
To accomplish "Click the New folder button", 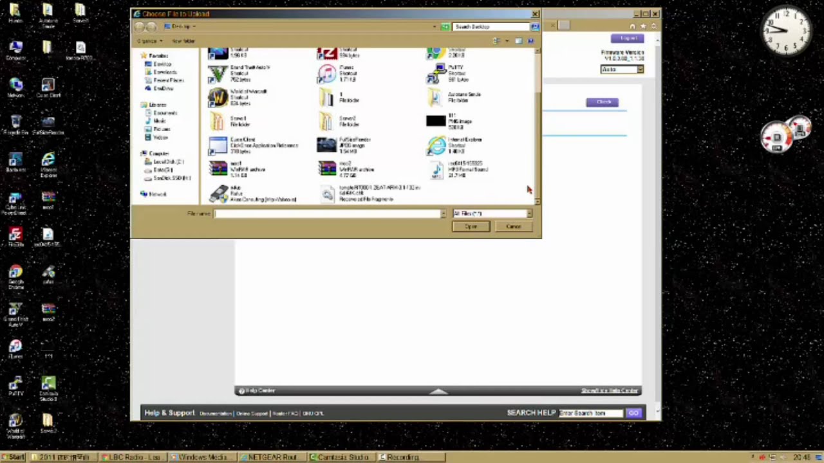I will coord(183,41).
